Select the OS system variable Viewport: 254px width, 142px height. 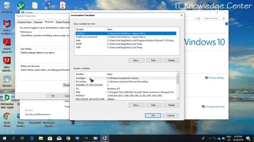[x=126, y=89]
